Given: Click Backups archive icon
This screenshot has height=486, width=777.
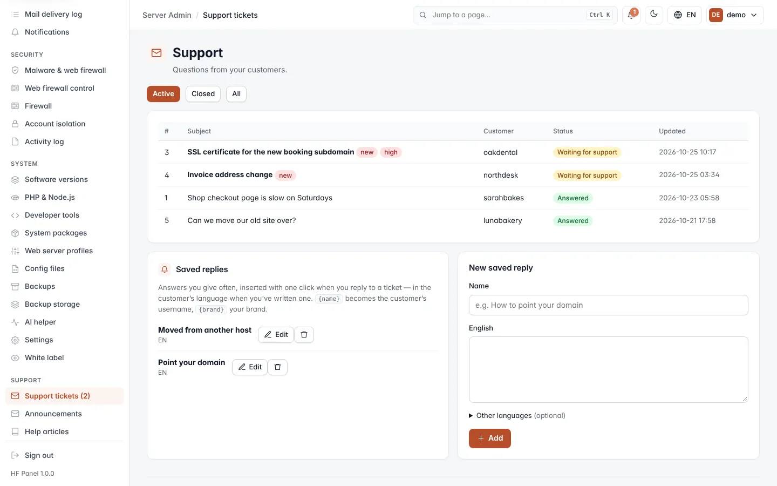Looking at the screenshot, I should tap(15, 286).
